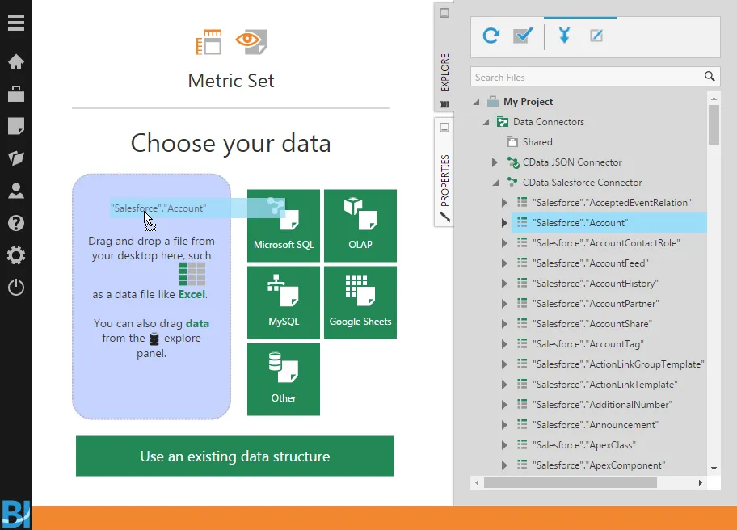
Task: Click the Use an existing data structure button
Action: 234,456
